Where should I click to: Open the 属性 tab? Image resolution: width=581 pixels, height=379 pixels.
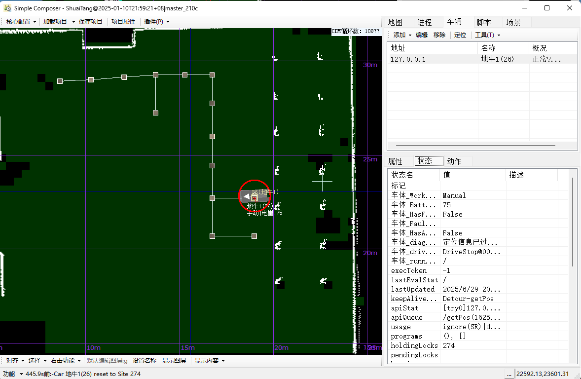[x=396, y=161]
